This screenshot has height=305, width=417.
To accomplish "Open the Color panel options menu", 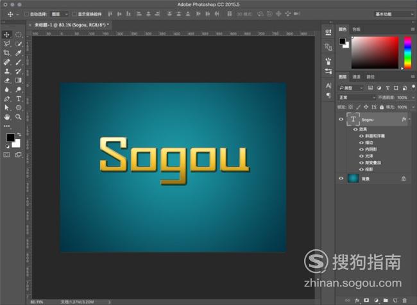I will [x=413, y=29].
